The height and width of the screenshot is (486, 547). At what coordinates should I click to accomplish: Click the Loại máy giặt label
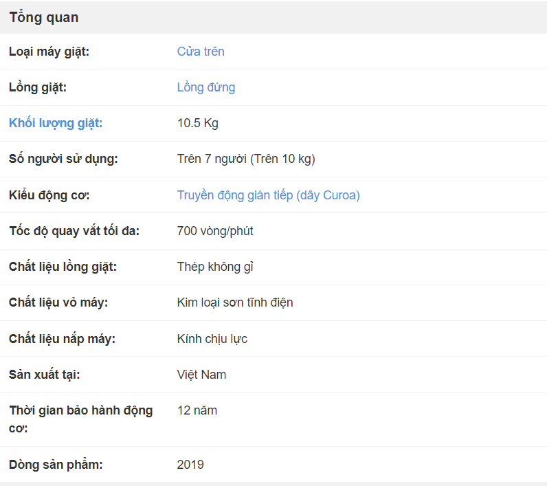[x=49, y=52]
